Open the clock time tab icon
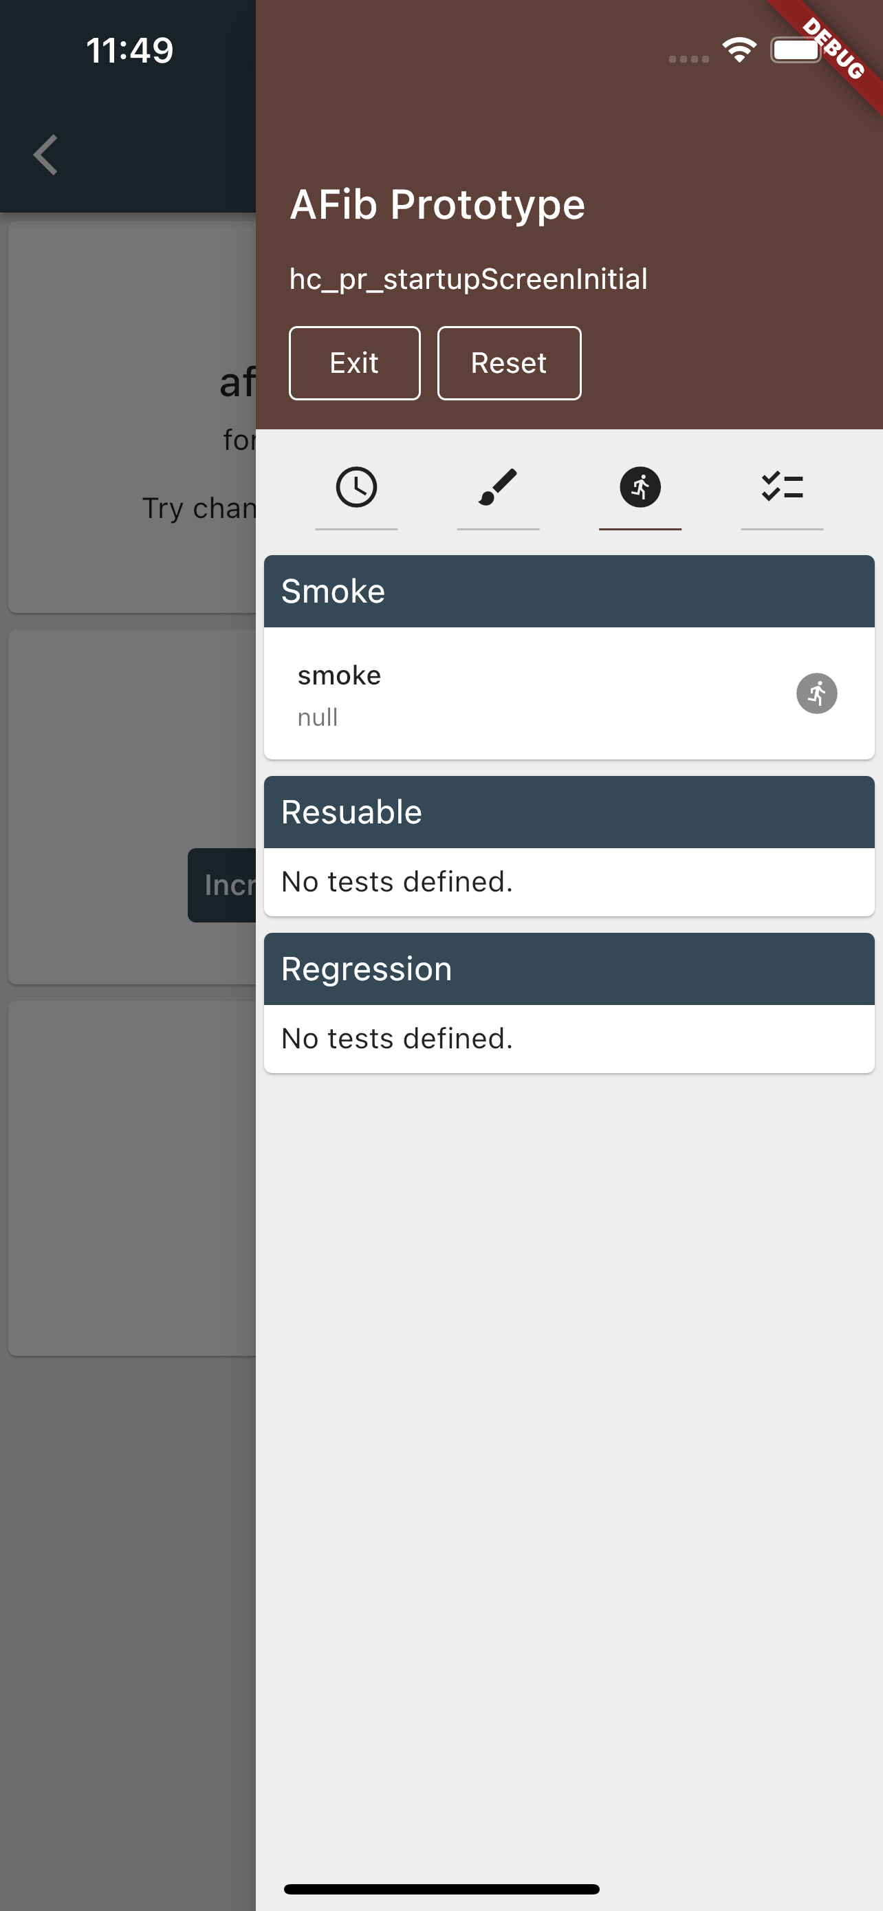 click(356, 488)
